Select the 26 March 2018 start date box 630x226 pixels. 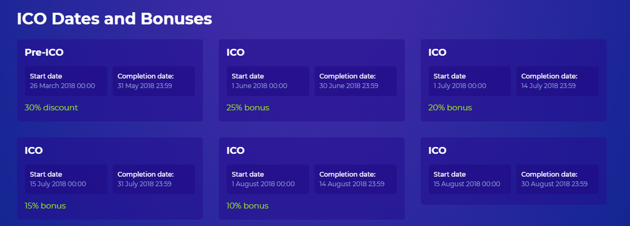pos(66,81)
